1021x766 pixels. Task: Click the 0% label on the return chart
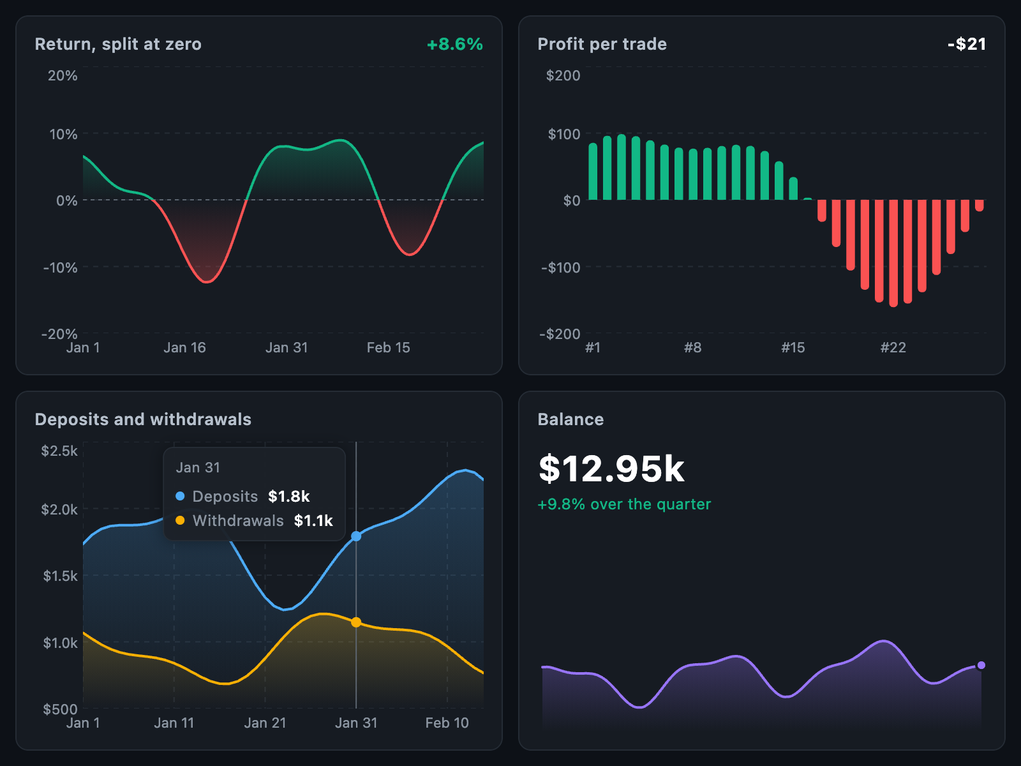point(67,201)
